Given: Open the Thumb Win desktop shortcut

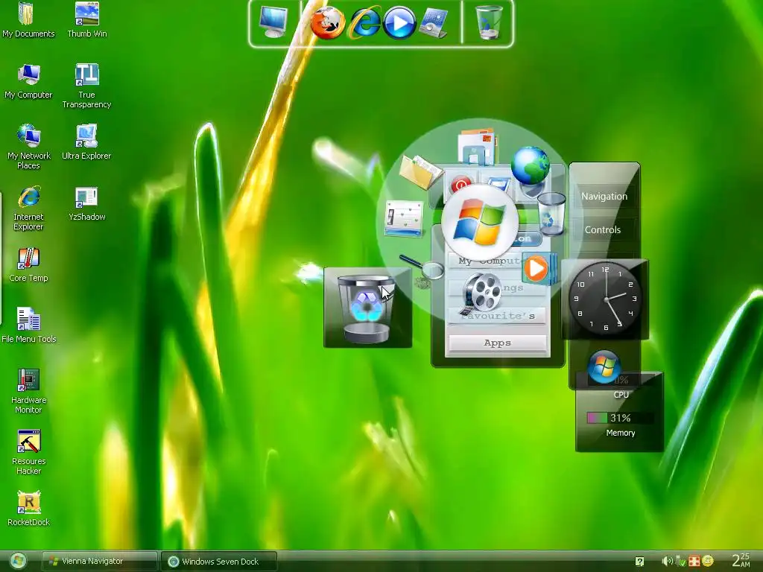Looking at the screenshot, I should click(x=87, y=19).
